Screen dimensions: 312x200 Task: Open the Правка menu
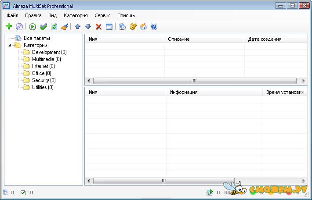pyautogui.click(x=33, y=15)
